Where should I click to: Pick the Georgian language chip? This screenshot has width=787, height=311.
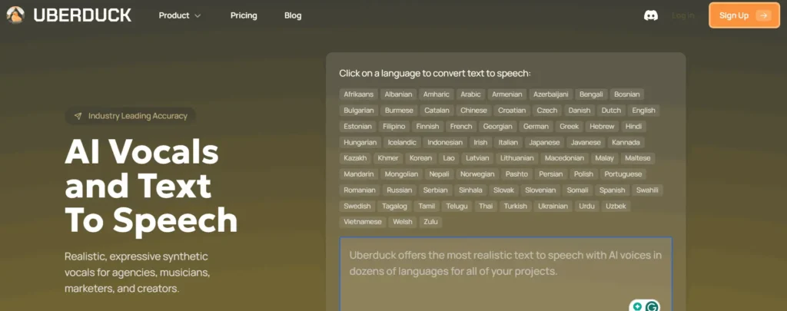[x=498, y=127]
